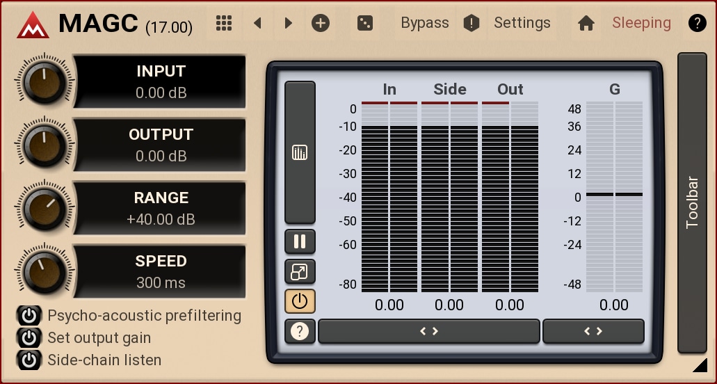Open help via top-right question mark
Screen dimensions: 717x384
697,23
